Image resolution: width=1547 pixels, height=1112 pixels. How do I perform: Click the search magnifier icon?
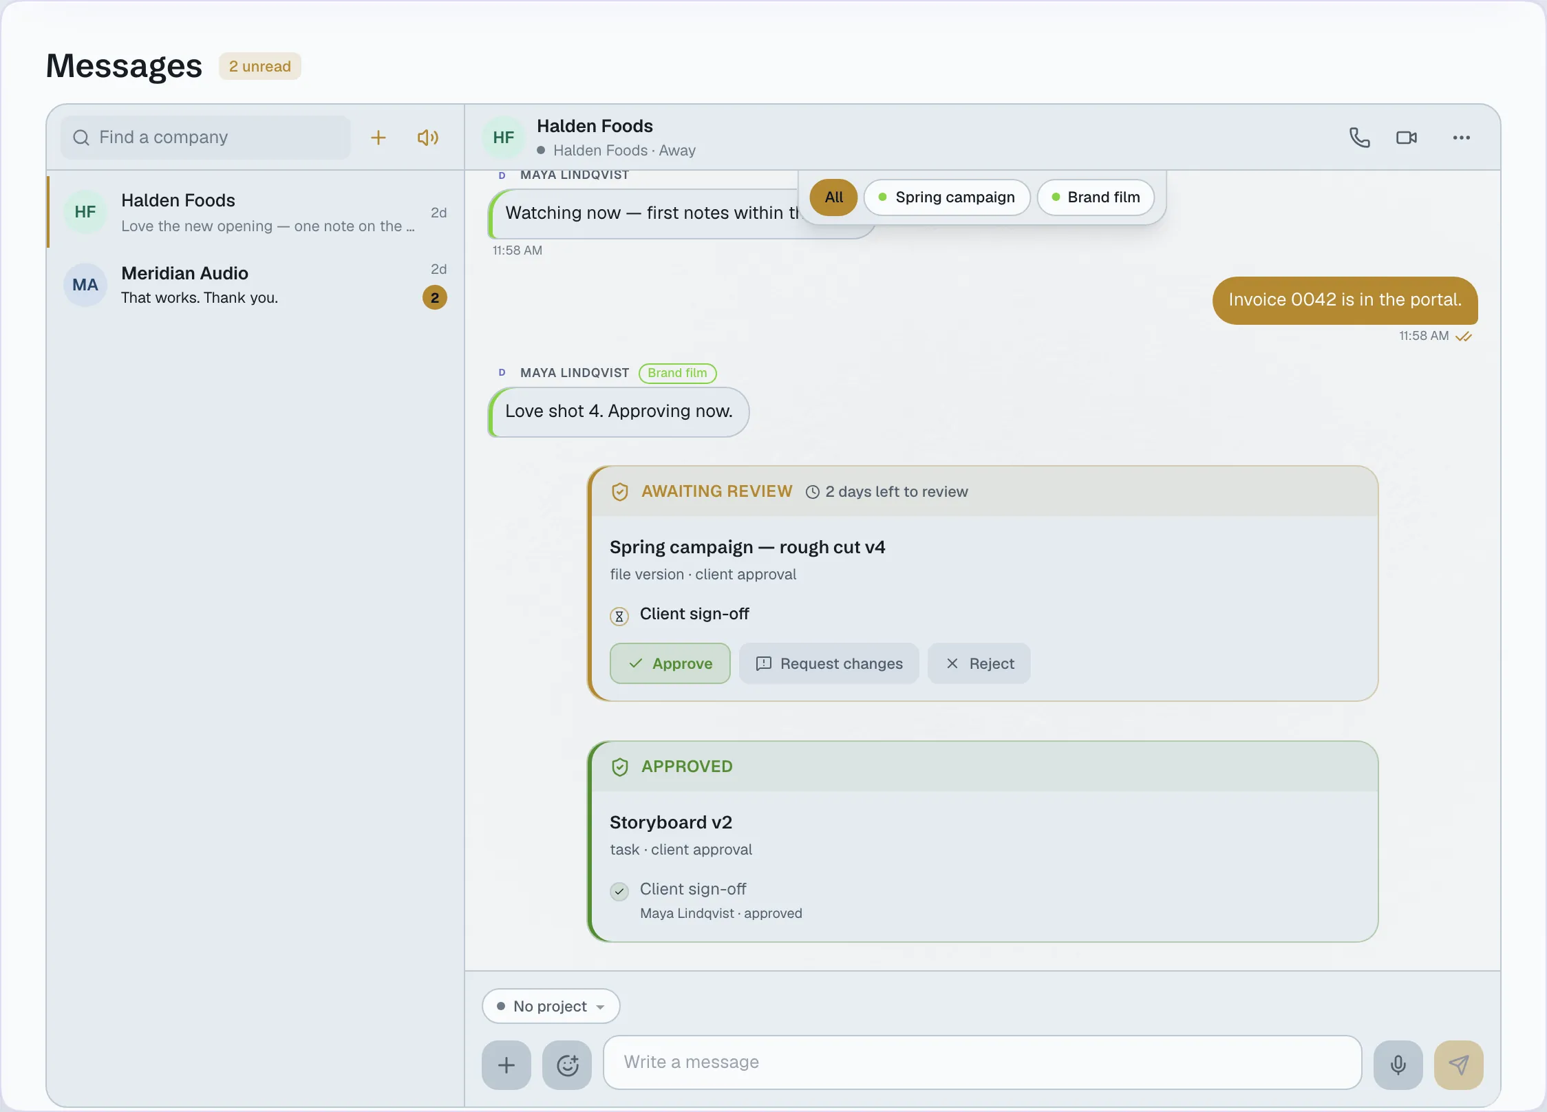(81, 138)
